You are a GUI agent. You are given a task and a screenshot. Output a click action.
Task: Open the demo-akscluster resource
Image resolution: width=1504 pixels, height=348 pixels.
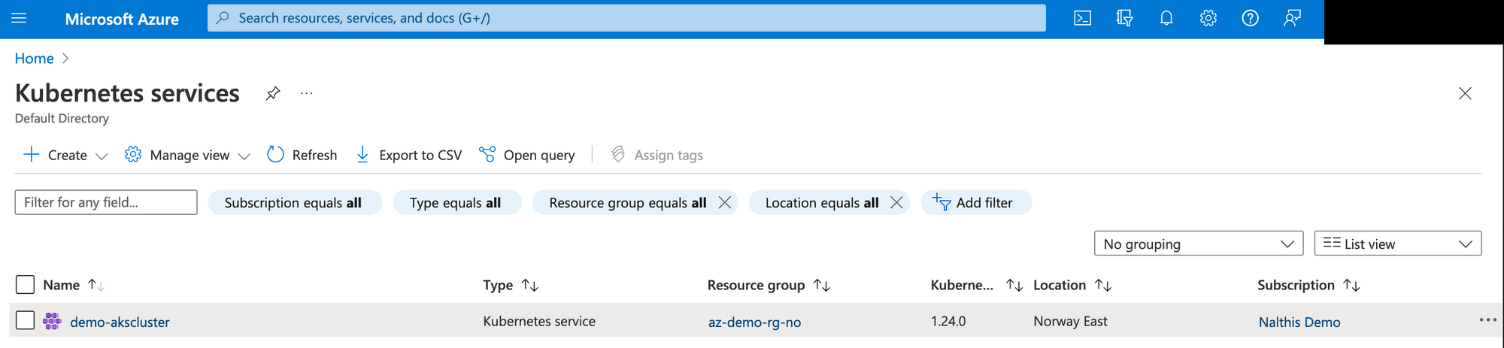click(120, 322)
